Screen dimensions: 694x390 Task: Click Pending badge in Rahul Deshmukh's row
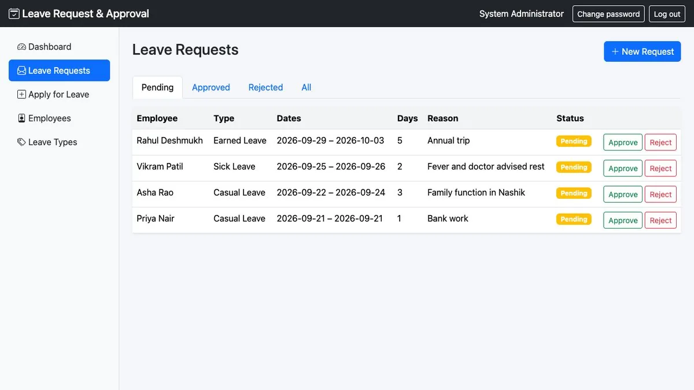click(574, 141)
